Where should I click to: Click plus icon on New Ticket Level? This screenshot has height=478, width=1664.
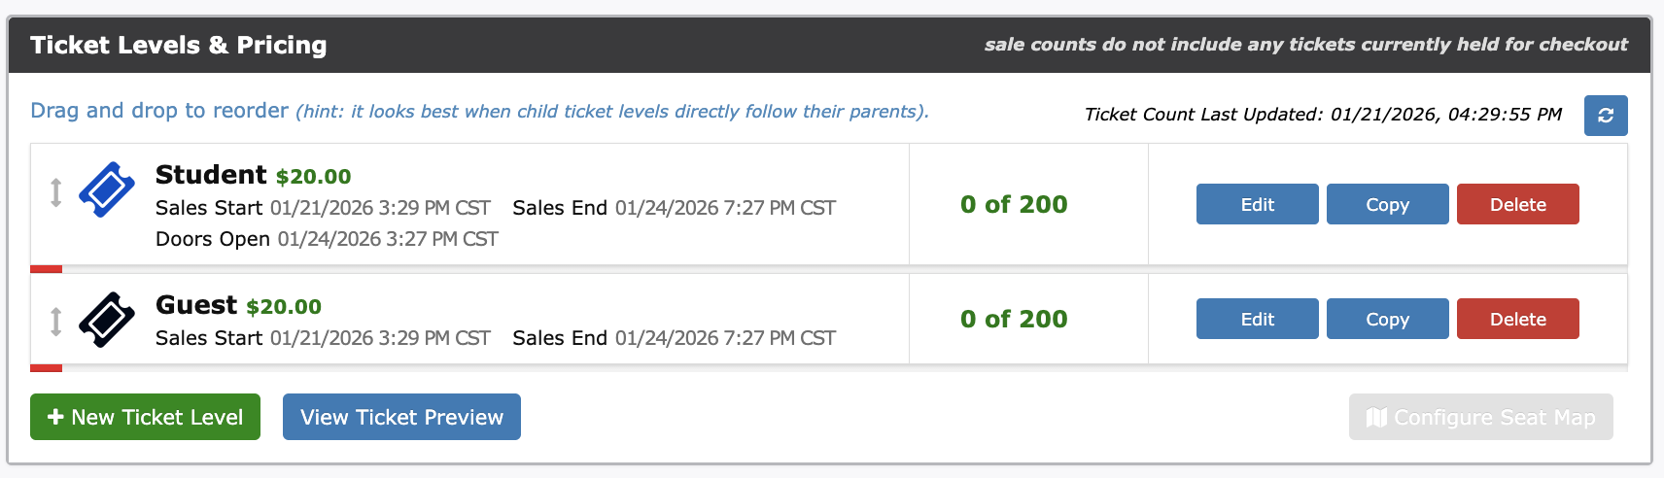coord(55,417)
